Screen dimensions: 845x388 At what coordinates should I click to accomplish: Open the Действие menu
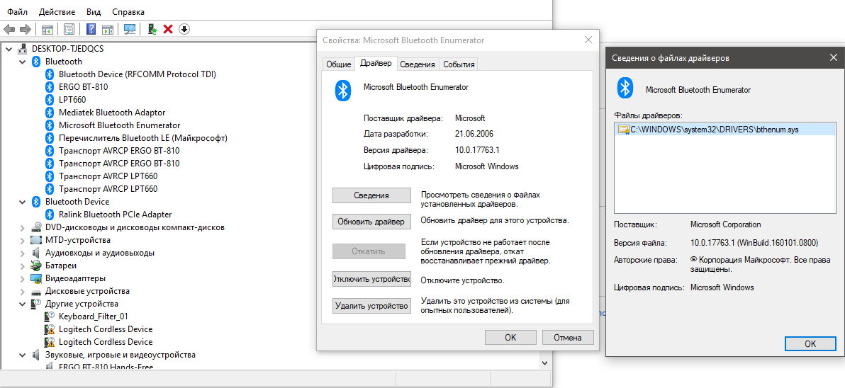[x=57, y=12]
